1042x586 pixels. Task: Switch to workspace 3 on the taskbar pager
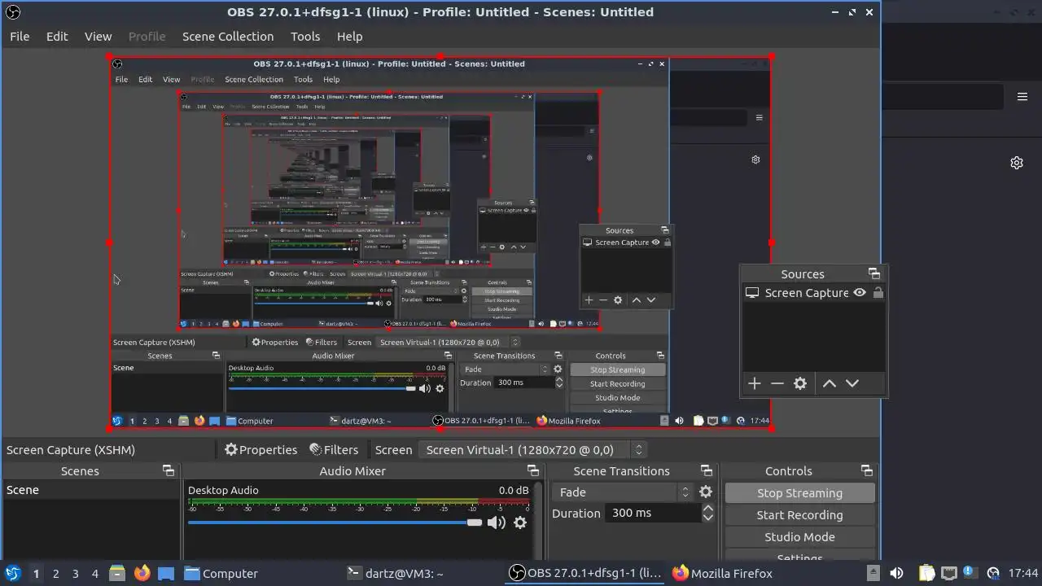coord(75,573)
